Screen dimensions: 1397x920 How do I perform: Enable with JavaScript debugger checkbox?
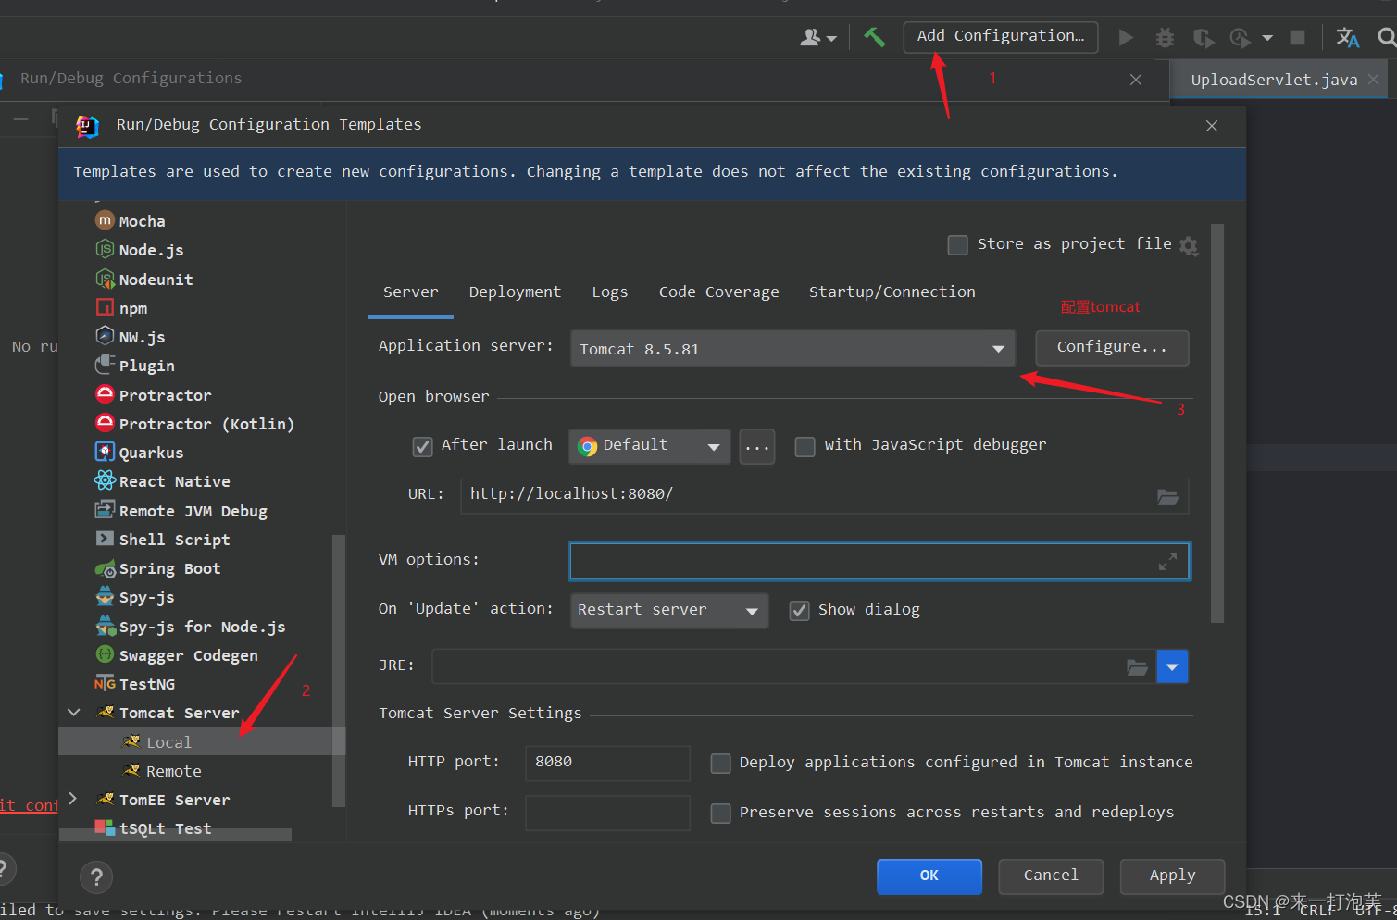[805, 447]
